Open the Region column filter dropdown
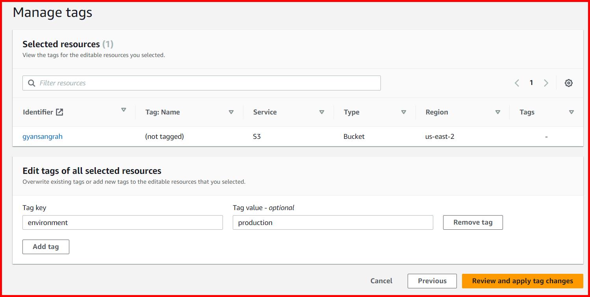The height and width of the screenshot is (297, 590). point(498,112)
